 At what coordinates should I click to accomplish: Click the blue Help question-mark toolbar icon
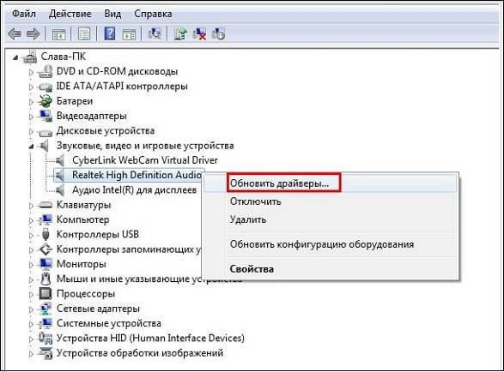pos(110,33)
